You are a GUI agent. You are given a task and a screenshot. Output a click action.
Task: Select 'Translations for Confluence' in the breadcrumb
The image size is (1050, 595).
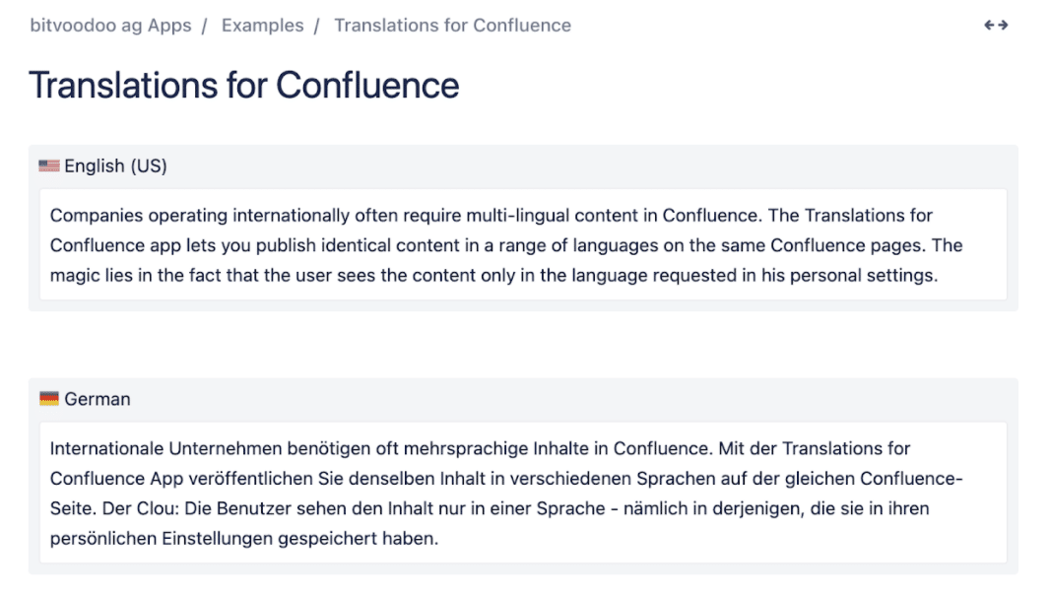coord(452,25)
